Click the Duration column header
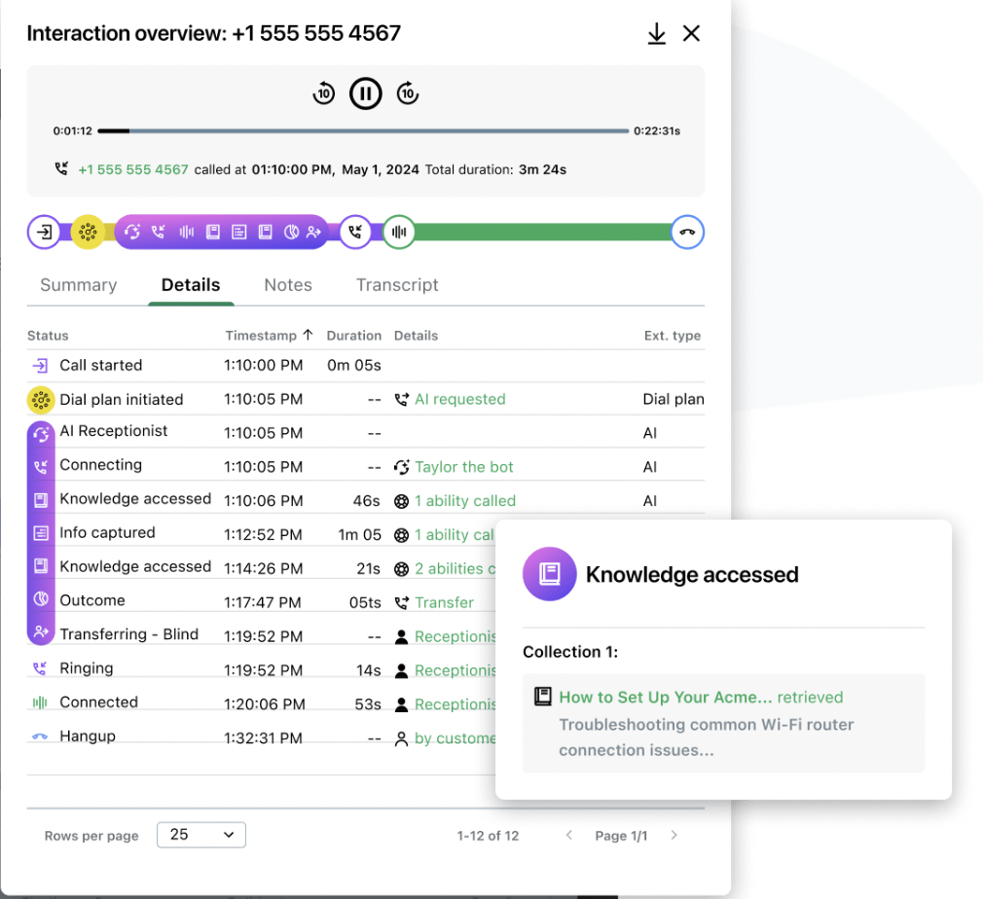Viewport: 983px width, 899px height. coord(353,336)
